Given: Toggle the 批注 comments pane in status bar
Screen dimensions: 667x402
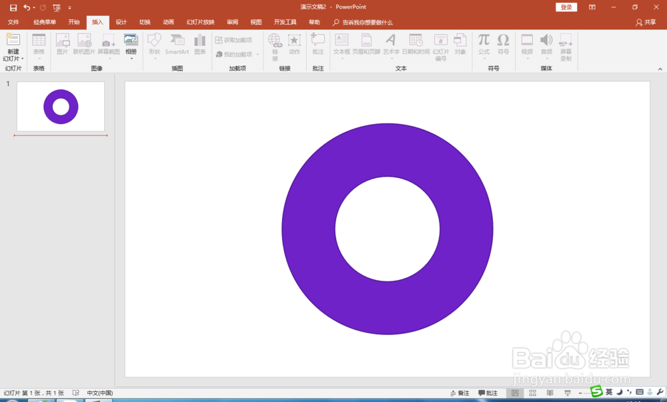Looking at the screenshot, I should click(488, 393).
